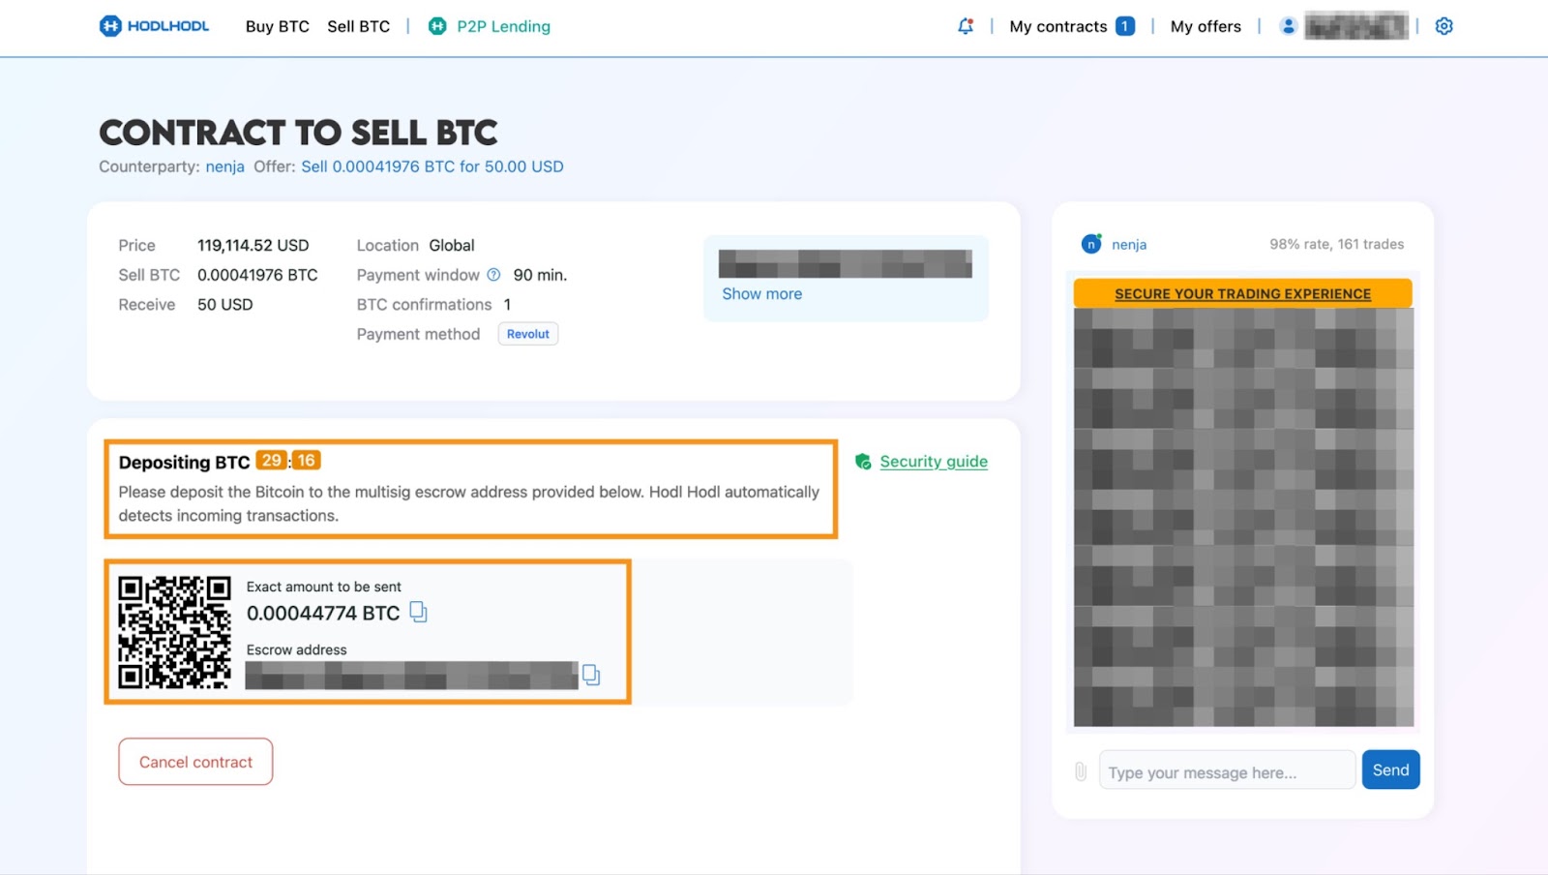
Task: Open Secure Your Trading Experience banner
Action: 1243,293
